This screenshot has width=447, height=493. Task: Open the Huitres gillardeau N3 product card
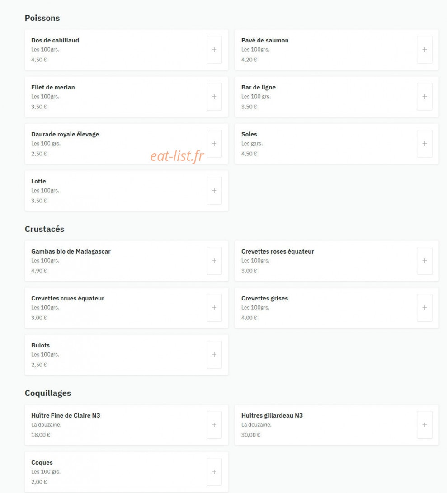337,425
